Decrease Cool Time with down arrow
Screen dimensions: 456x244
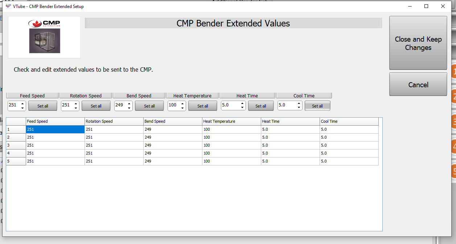[x=299, y=108]
